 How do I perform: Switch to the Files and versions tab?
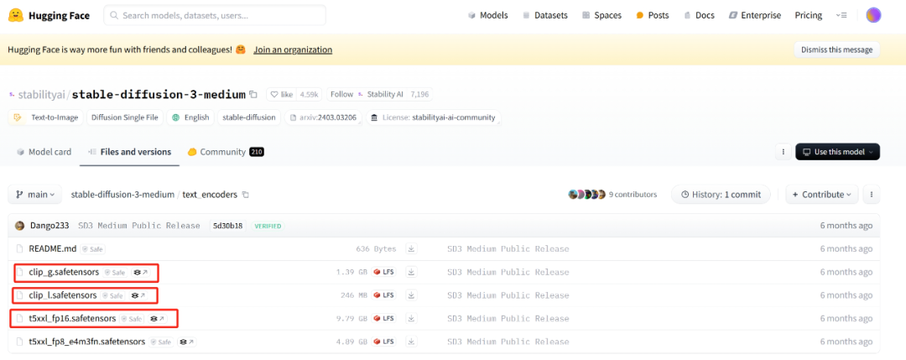[129, 152]
